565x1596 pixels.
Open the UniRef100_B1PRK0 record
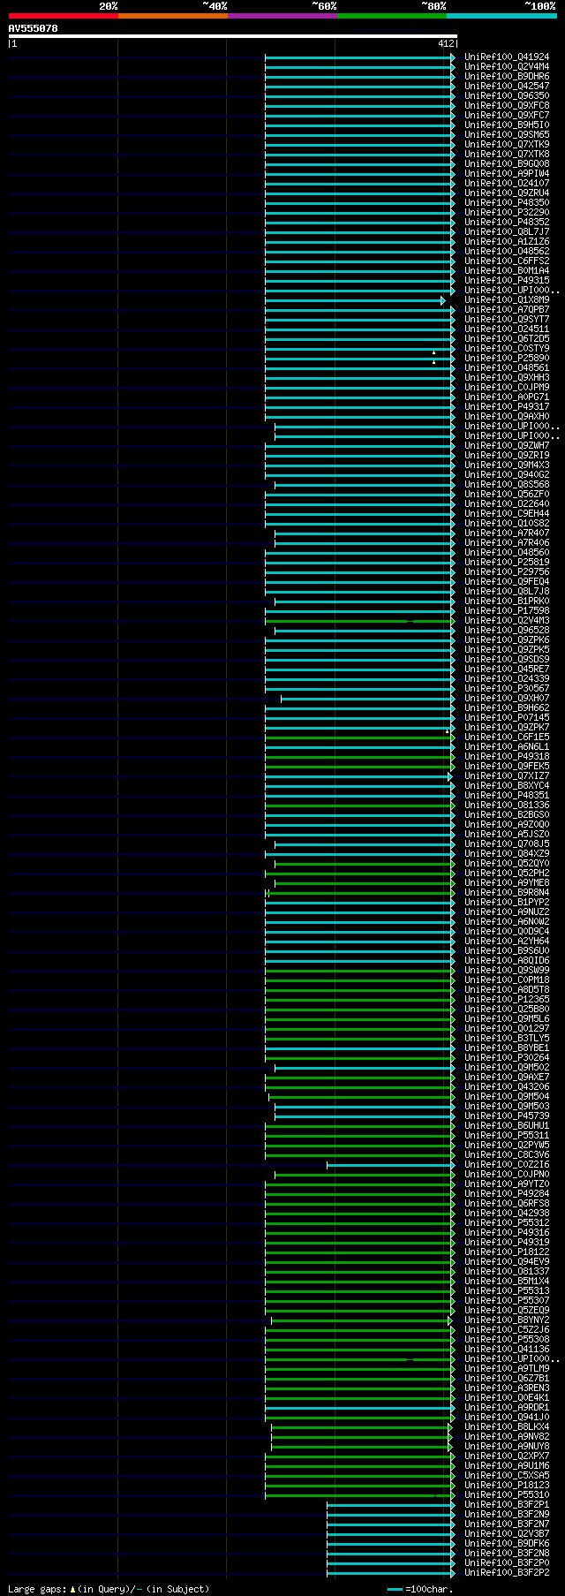(x=507, y=601)
